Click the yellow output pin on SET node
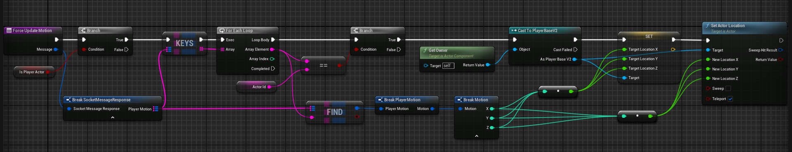This screenshot has height=152, width=792. pyautogui.click(x=673, y=49)
